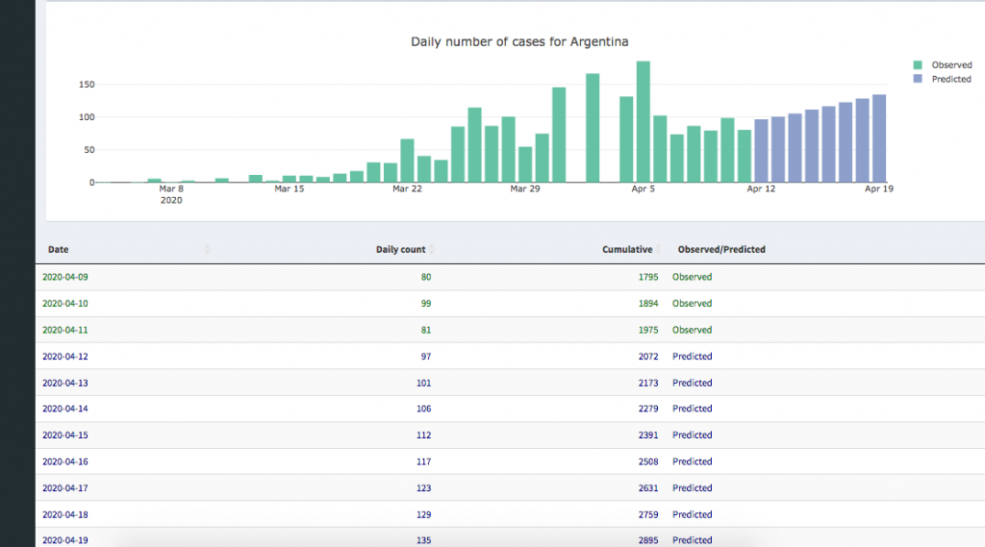Click the tallest green bar near Apr 5
The height and width of the screenshot is (547, 985).
(644, 122)
